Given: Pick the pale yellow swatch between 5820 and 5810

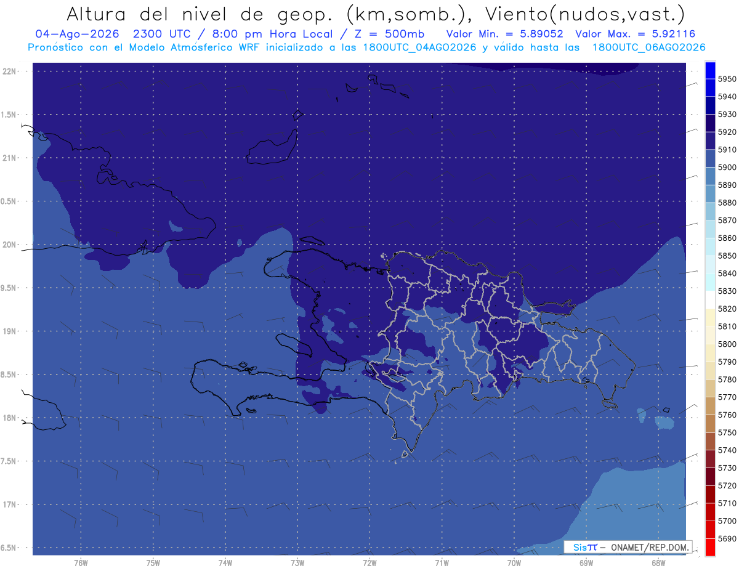Looking at the screenshot, I should coord(710,317).
